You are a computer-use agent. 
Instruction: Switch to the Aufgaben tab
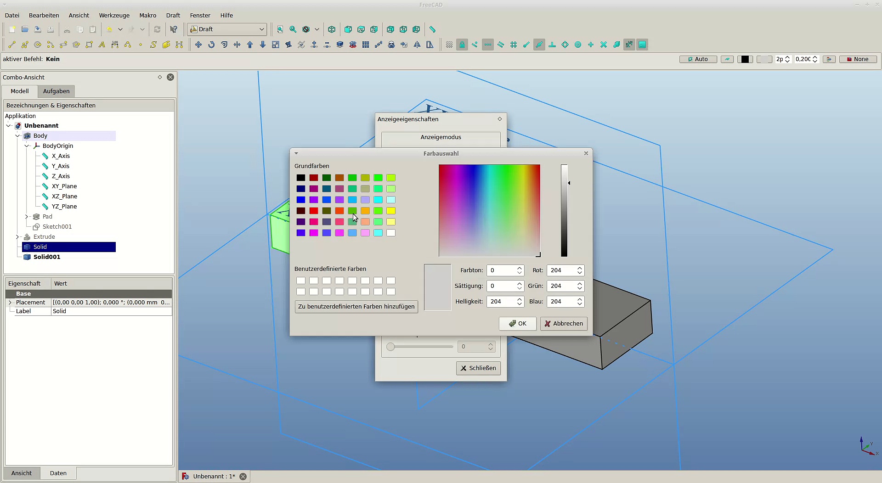coord(56,91)
